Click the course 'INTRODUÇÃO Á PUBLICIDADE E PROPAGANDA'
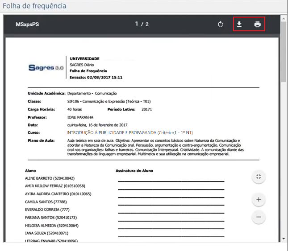This screenshot has height=251, width=288. [x=112, y=133]
